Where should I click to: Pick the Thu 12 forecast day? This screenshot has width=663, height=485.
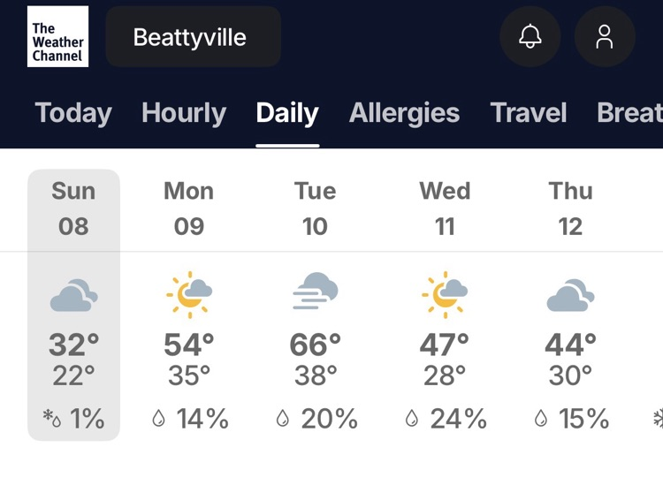click(x=570, y=209)
